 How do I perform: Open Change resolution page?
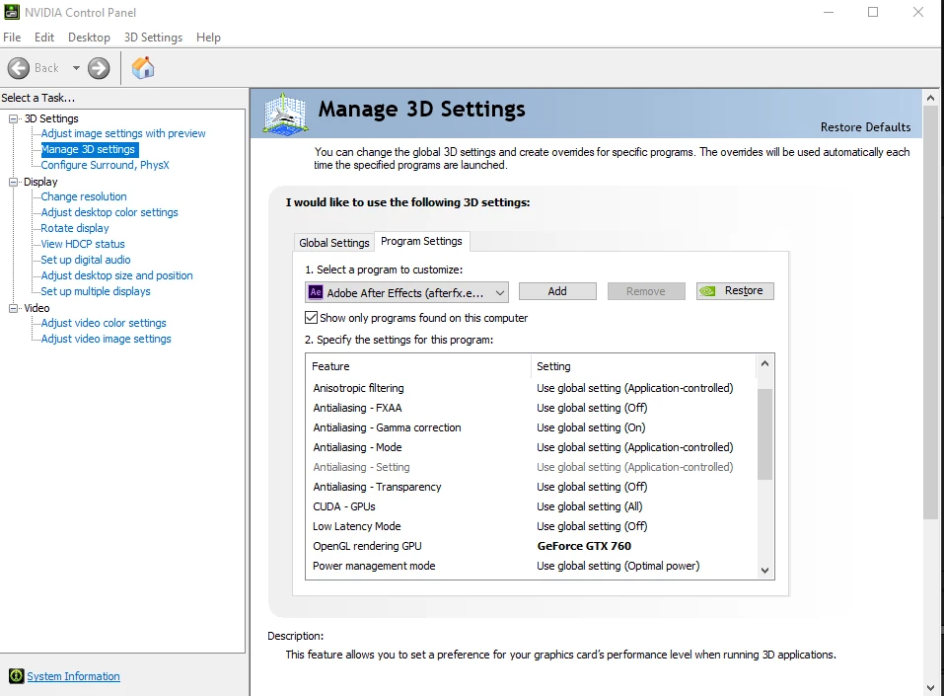coord(84,196)
